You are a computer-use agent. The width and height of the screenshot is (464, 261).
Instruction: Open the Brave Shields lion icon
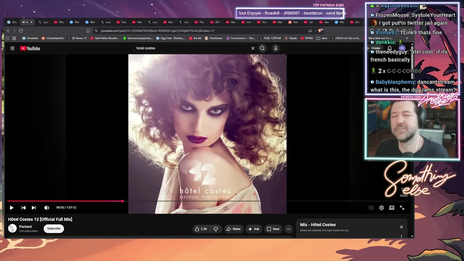(x=320, y=31)
